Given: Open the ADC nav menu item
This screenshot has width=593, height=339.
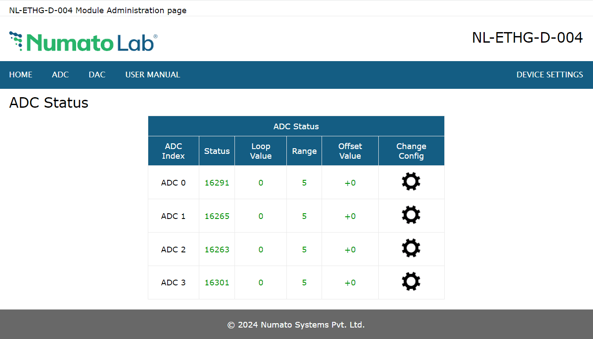Looking at the screenshot, I should (x=60, y=75).
